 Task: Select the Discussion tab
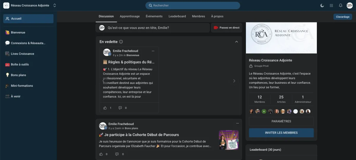click(x=106, y=16)
